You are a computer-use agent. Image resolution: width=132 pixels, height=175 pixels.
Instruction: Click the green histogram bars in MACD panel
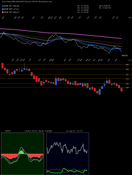point(21,152)
